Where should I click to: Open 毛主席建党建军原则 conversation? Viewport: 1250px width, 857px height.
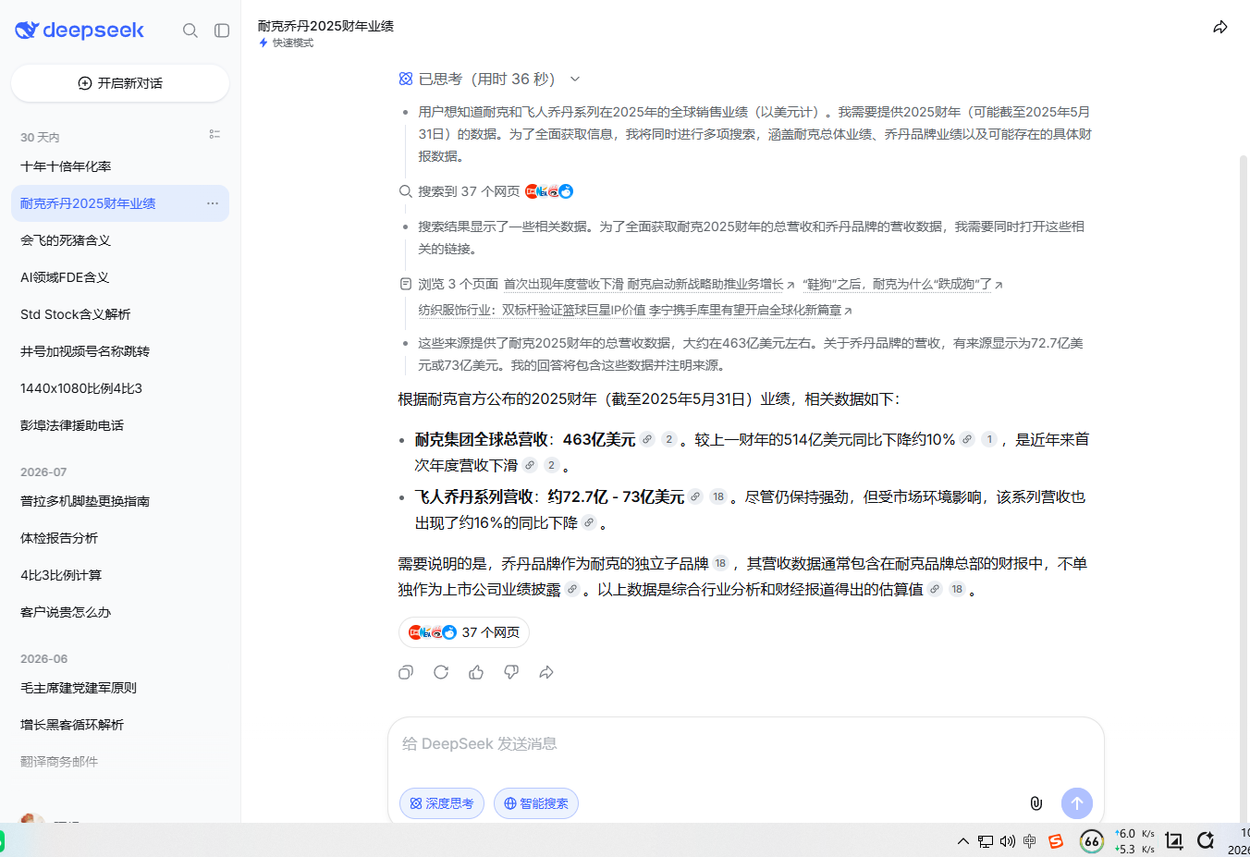[x=120, y=688]
